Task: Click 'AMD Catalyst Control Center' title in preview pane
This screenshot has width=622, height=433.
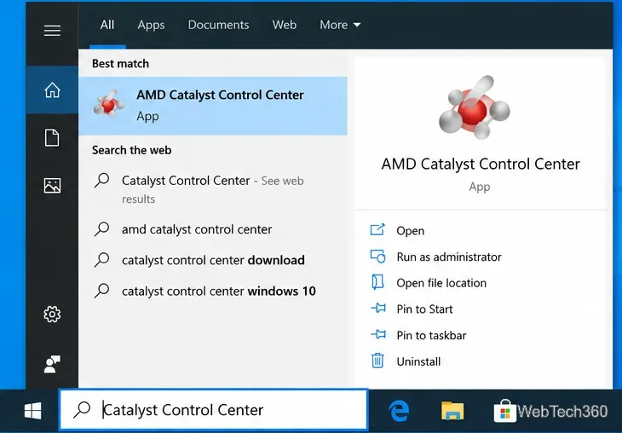Action: (481, 164)
